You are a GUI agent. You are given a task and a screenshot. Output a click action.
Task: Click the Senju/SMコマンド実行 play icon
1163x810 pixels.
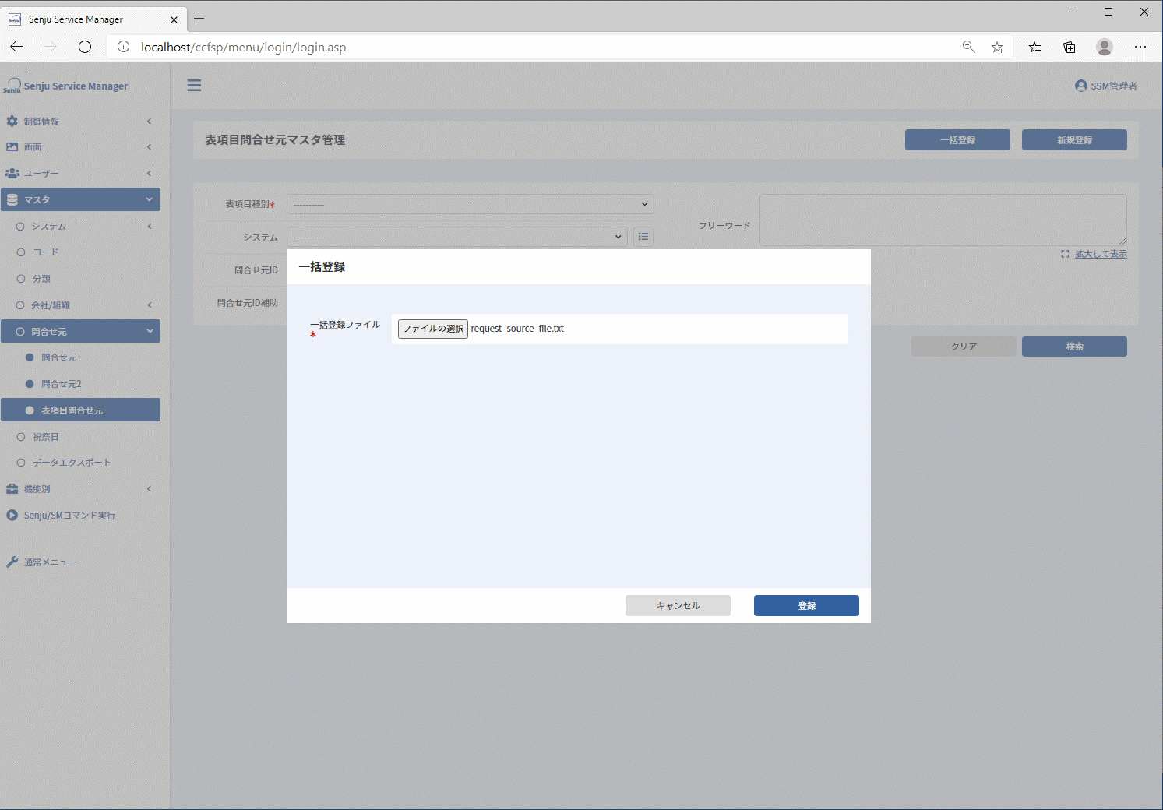click(12, 516)
